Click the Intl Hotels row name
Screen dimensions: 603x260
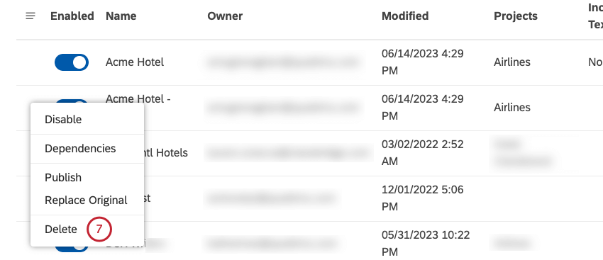pos(166,153)
